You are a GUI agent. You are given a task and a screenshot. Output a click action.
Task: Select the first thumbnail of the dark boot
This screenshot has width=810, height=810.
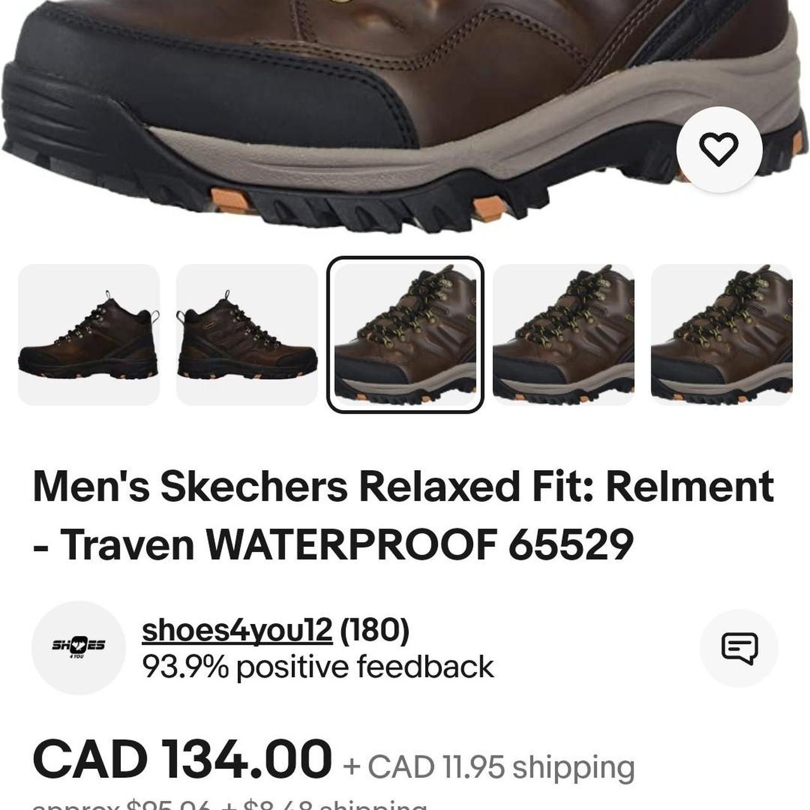point(89,335)
